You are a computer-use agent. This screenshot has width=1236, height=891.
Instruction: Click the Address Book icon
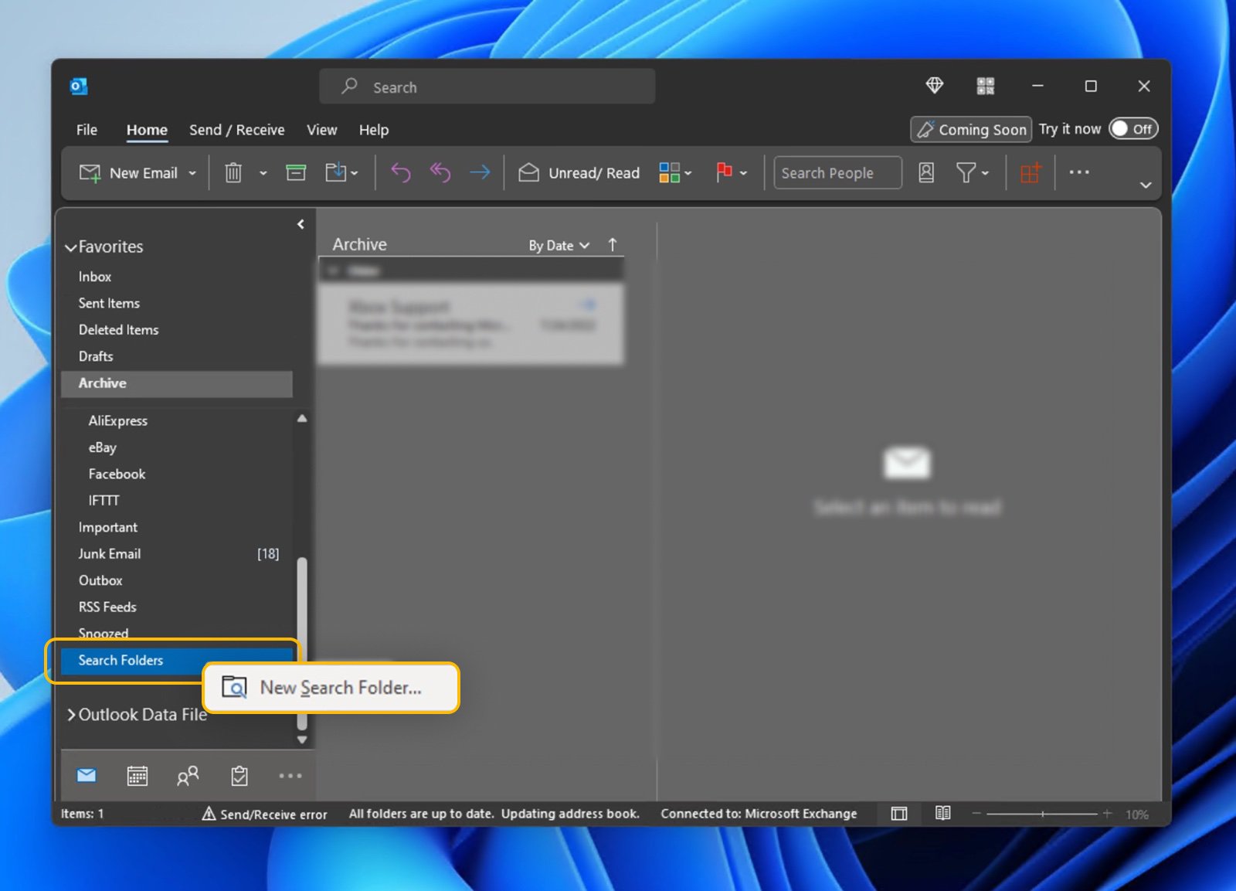click(925, 172)
